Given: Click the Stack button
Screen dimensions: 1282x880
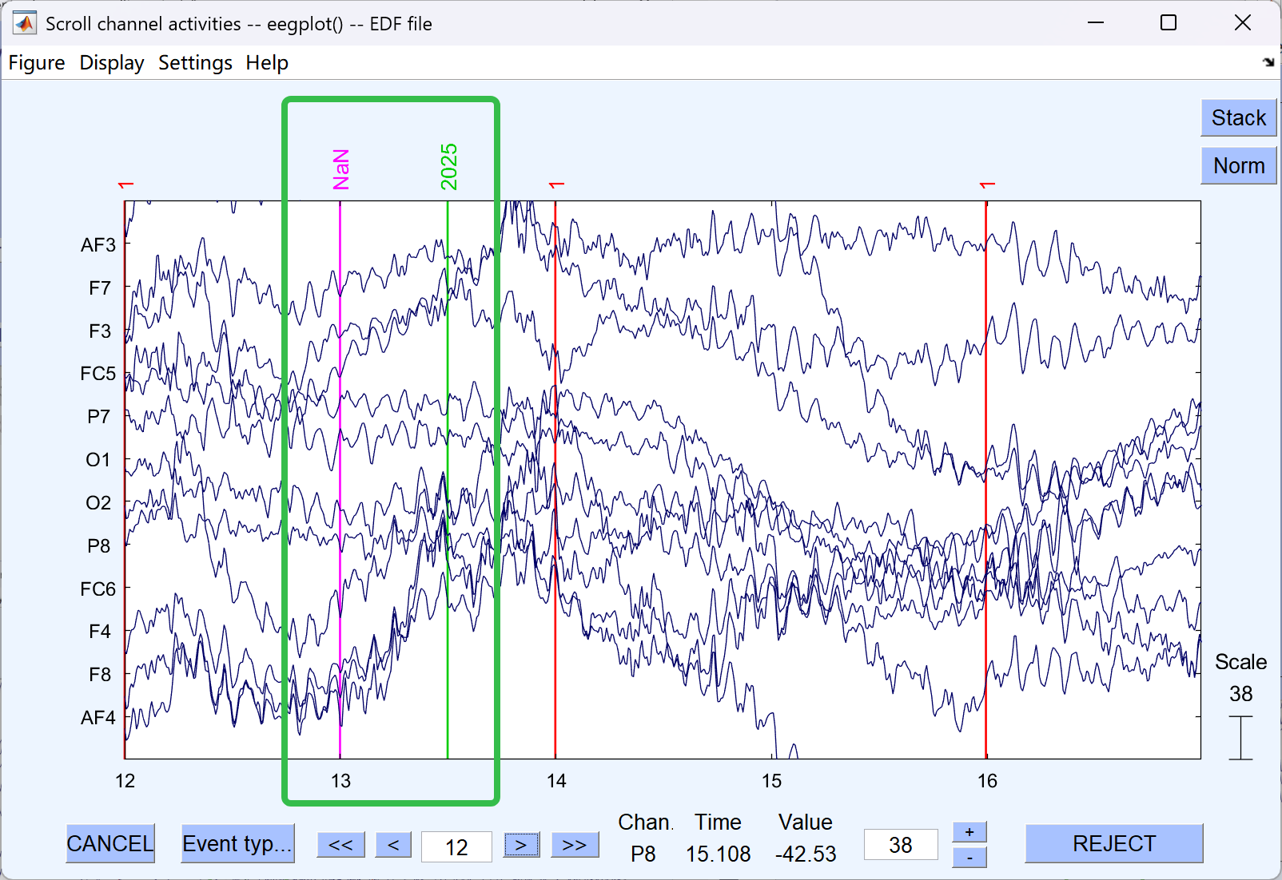Looking at the screenshot, I should [x=1239, y=118].
